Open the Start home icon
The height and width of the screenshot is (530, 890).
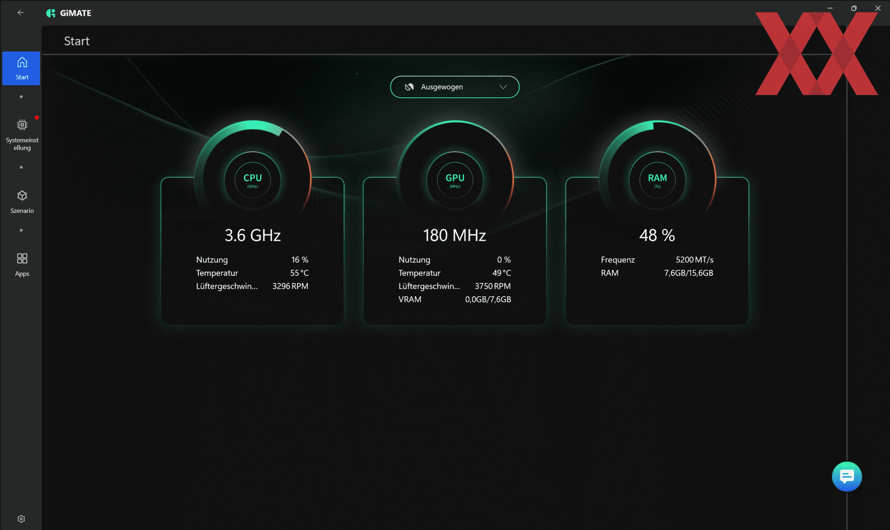[22, 63]
